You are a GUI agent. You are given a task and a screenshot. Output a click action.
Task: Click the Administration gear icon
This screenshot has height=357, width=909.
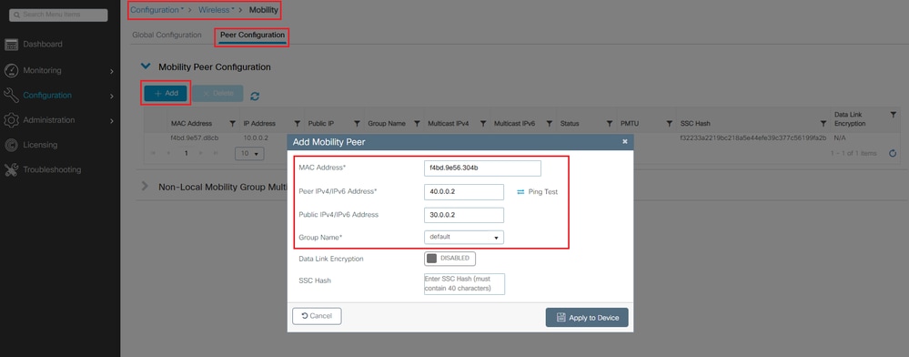[11, 120]
